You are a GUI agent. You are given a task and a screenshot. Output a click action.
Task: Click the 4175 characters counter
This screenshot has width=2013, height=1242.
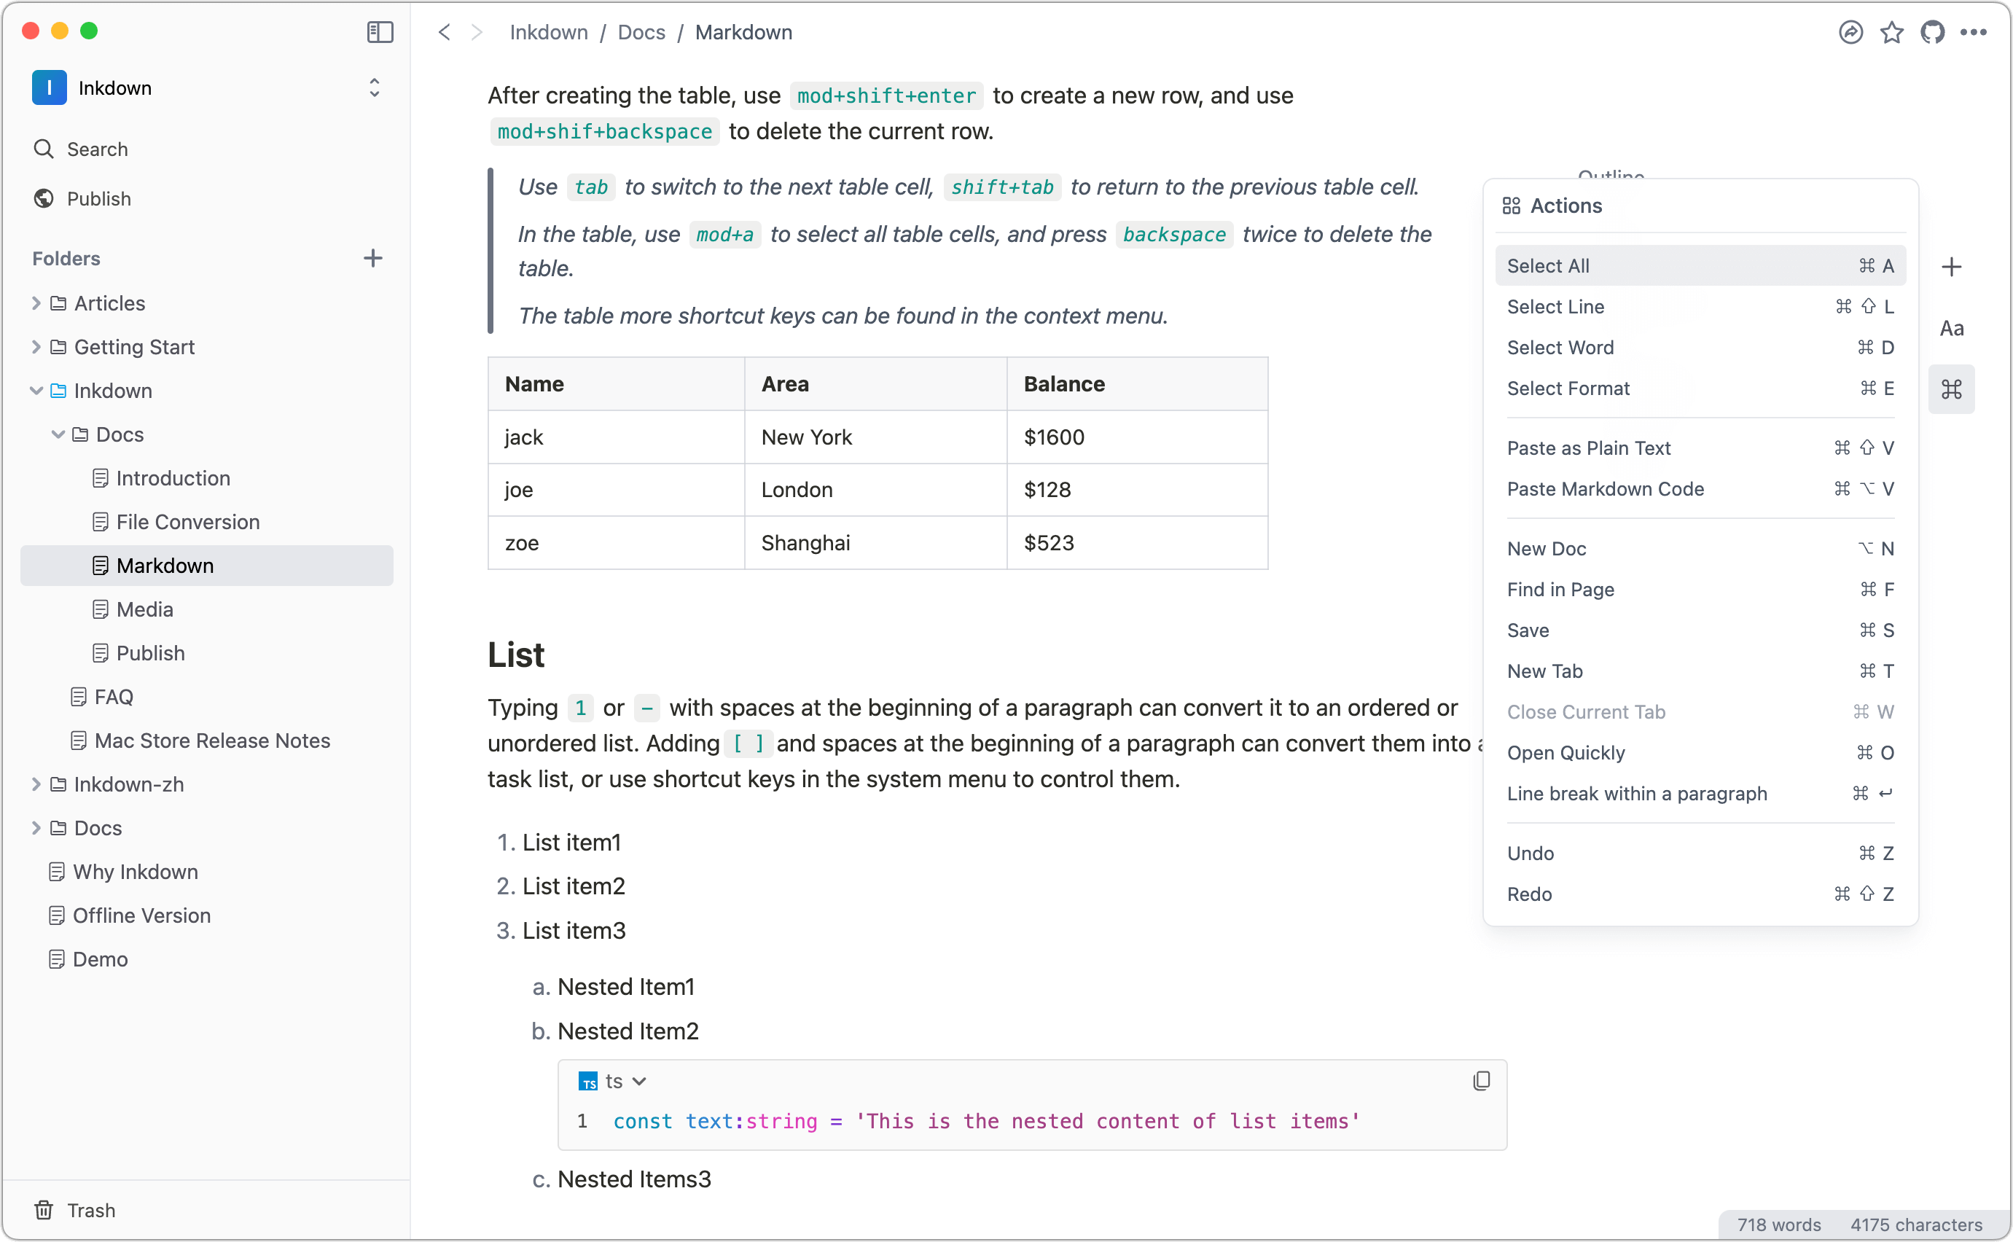coord(1916,1224)
